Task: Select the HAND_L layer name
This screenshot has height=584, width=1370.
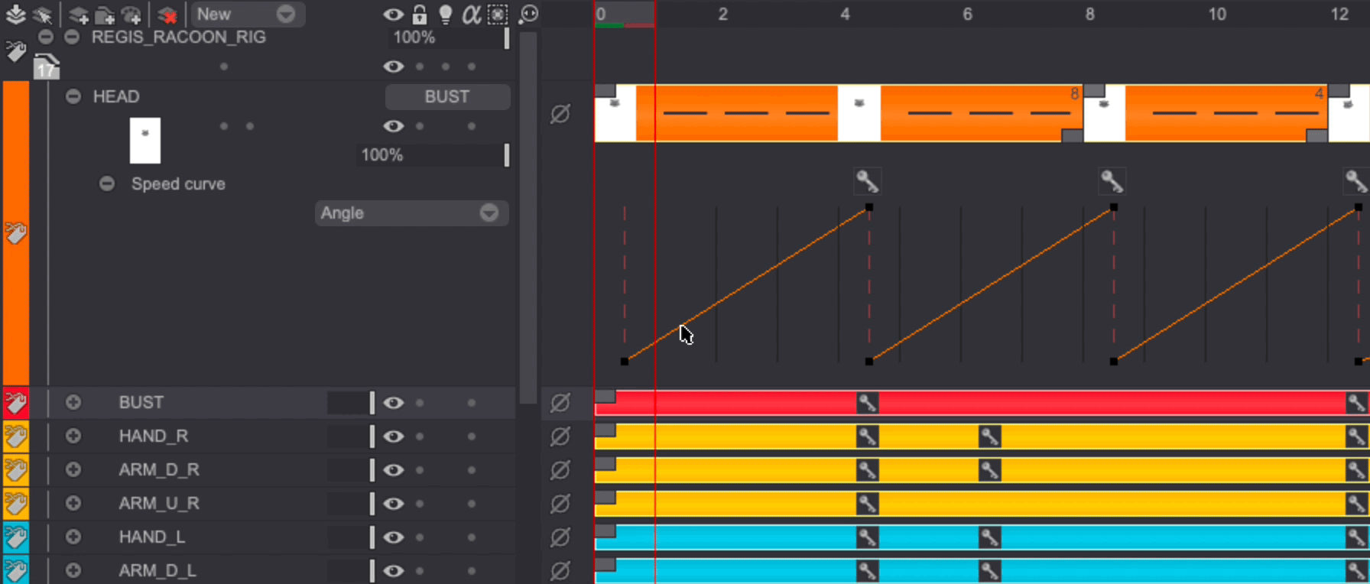Action: pyautogui.click(x=151, y=537)
